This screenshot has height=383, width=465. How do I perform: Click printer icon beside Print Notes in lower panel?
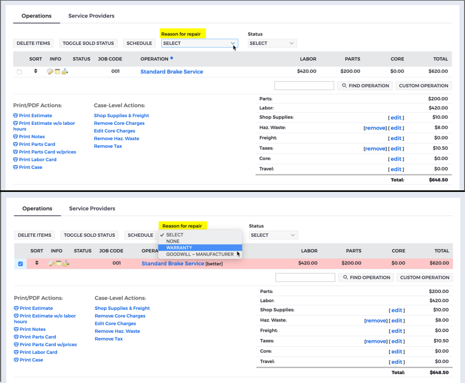[16, 329]
